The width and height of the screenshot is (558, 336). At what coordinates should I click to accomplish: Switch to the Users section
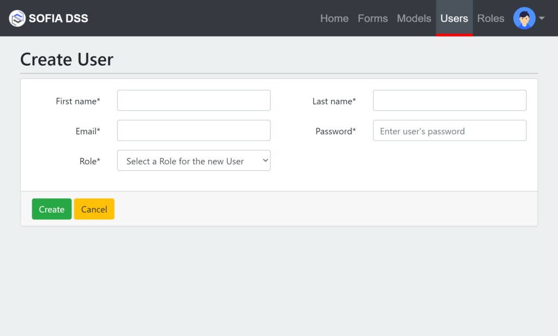pos(454,18)
